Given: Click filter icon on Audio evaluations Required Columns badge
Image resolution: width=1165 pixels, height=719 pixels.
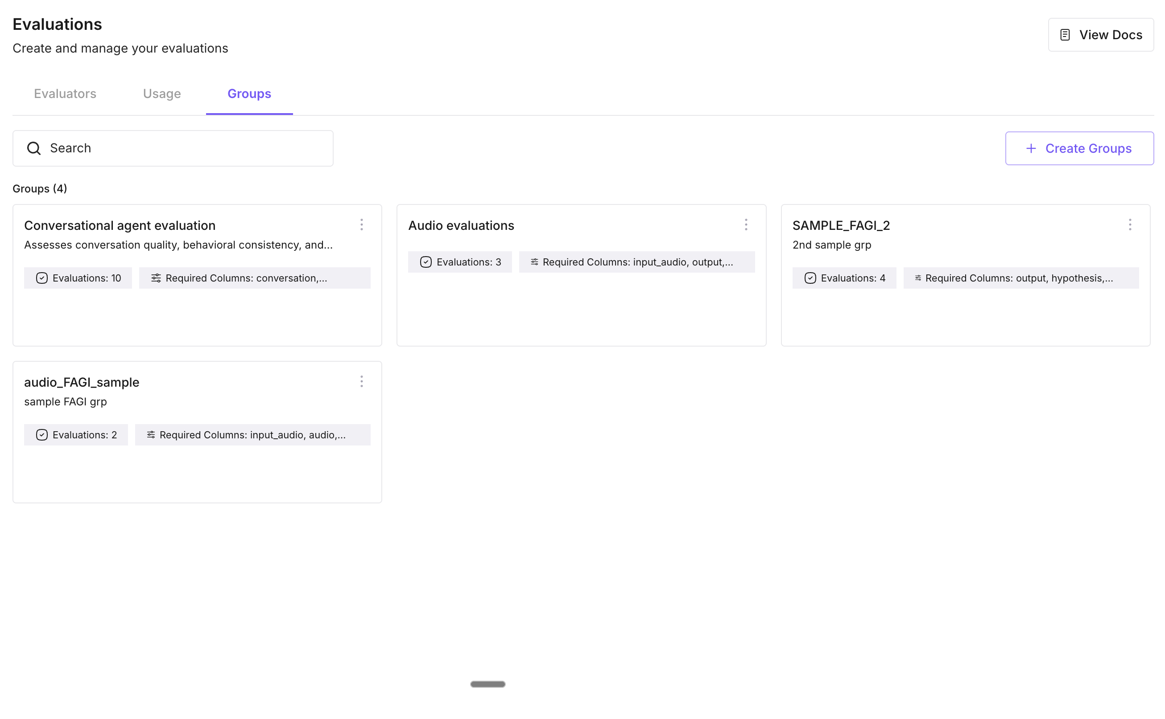Looking at the screenshot, I should click(x=534, y=261).
